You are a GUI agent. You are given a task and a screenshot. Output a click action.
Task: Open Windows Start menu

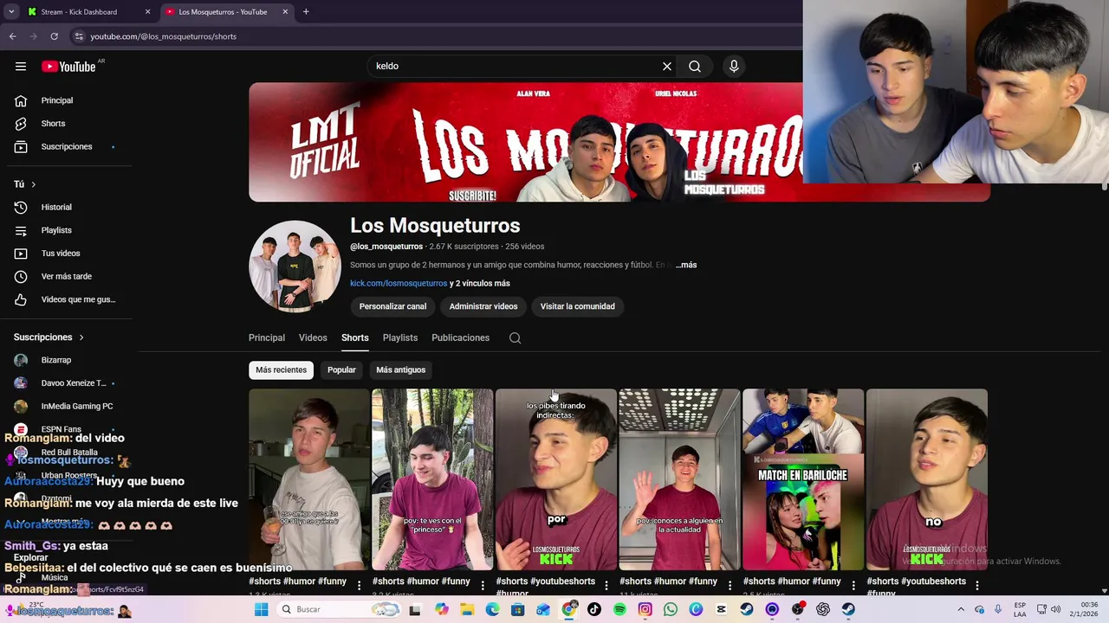click(261, 609)
